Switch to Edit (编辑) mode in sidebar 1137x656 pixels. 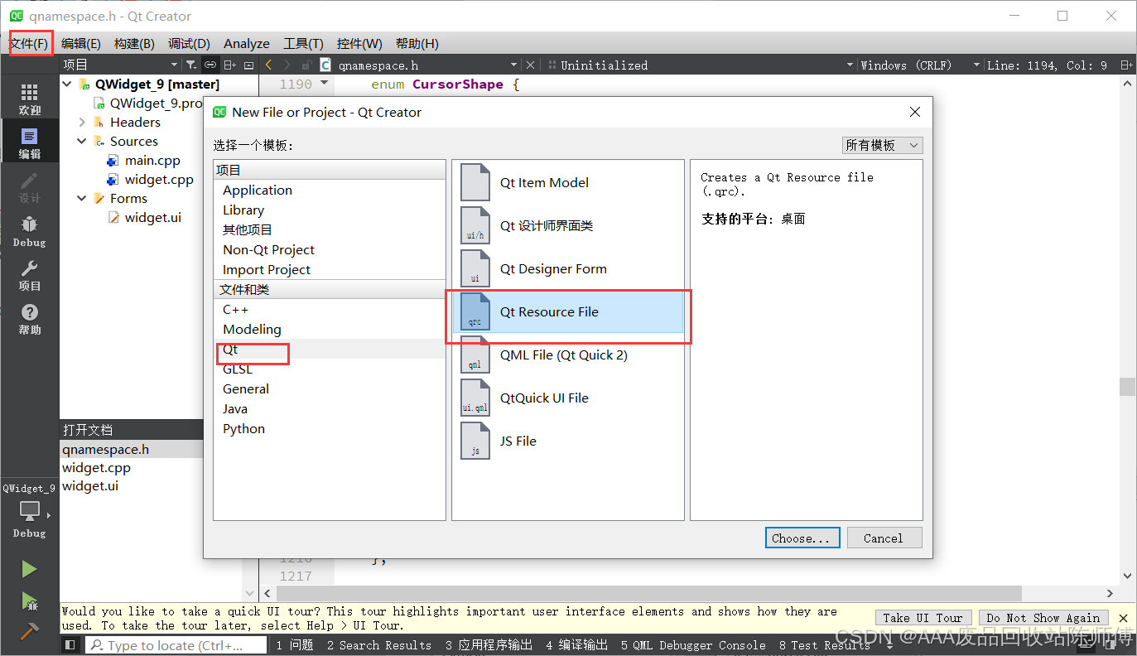click(x=29, y=143)
